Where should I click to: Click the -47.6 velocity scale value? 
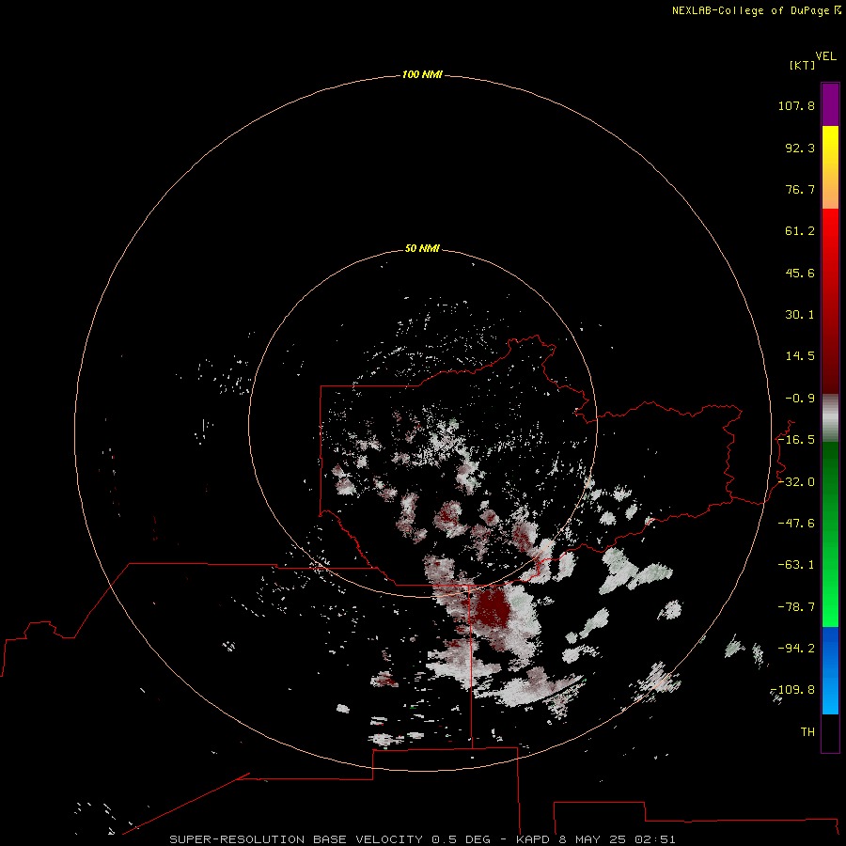coord(796,524)
